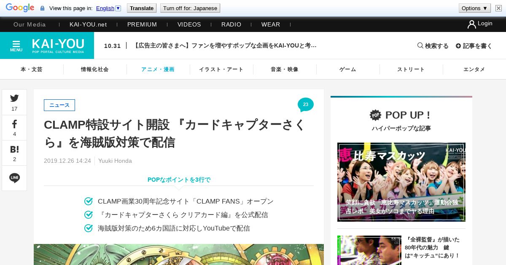This screenshot has height=265, width=506.
Task: Select the イラスト・アート category tab
Action: pyautogui.click(x=221, y=69)
